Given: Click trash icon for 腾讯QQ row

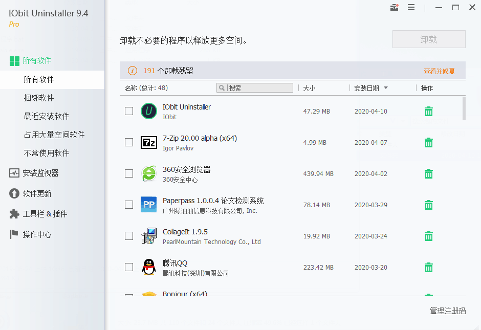Looking at the screenshot, I should pyautogui.click(x=429, y=268).
